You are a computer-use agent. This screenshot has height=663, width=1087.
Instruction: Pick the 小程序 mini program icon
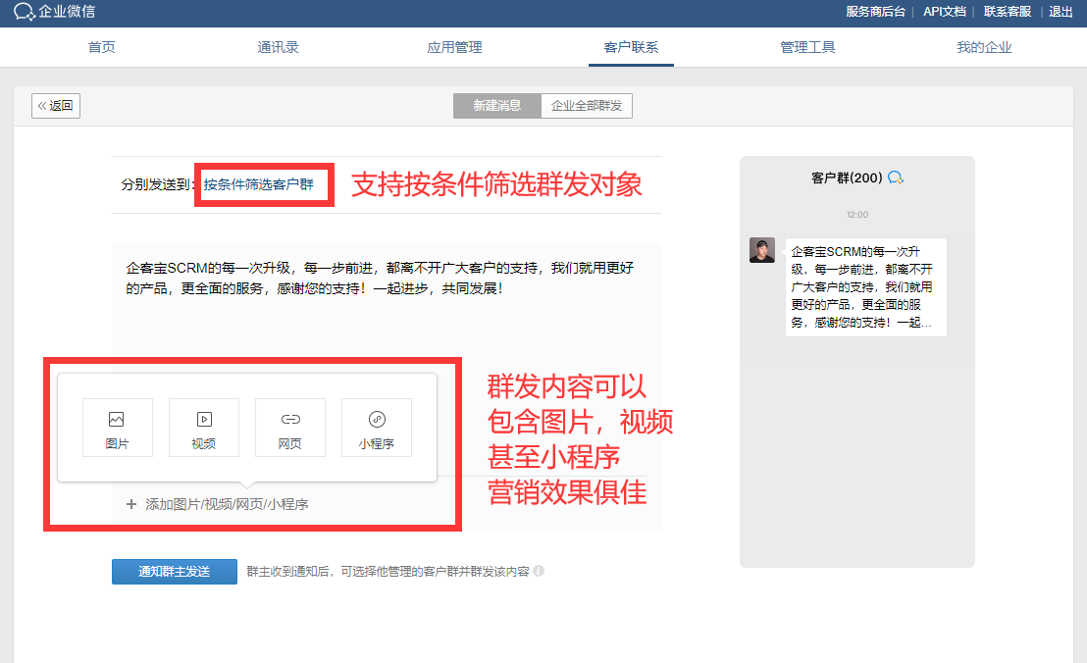tap(376, 420)
